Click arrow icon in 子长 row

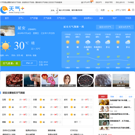pos(60,107)
